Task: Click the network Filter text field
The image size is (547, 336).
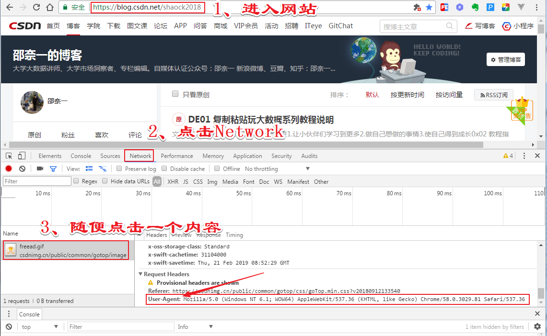Action: pos(37,181)
